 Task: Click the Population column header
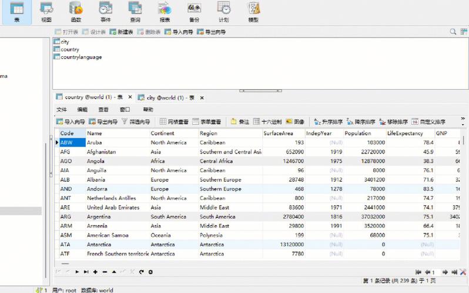358,133
